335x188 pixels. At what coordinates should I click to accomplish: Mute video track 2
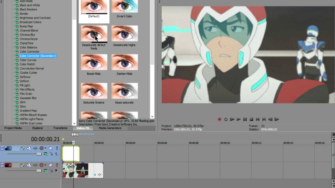[51, 165]
